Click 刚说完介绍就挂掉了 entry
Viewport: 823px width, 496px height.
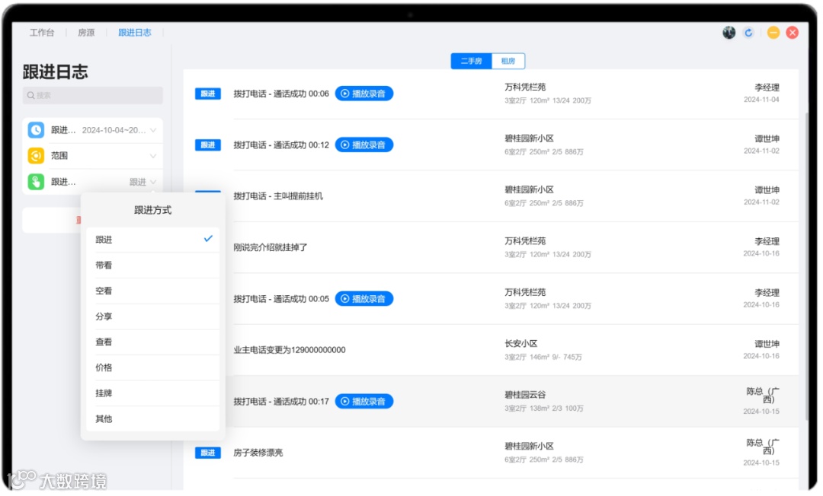pyautogui.click(x=271, y=247)
